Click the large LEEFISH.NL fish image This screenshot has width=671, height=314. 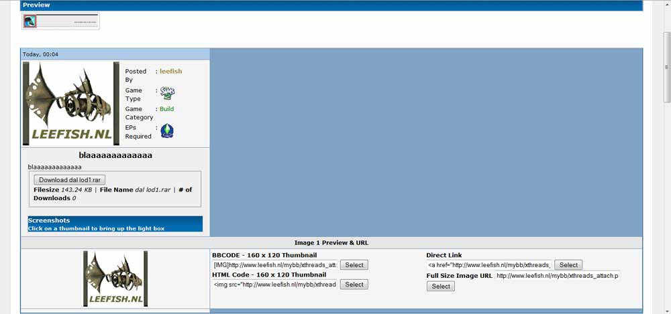pos(71,104)
